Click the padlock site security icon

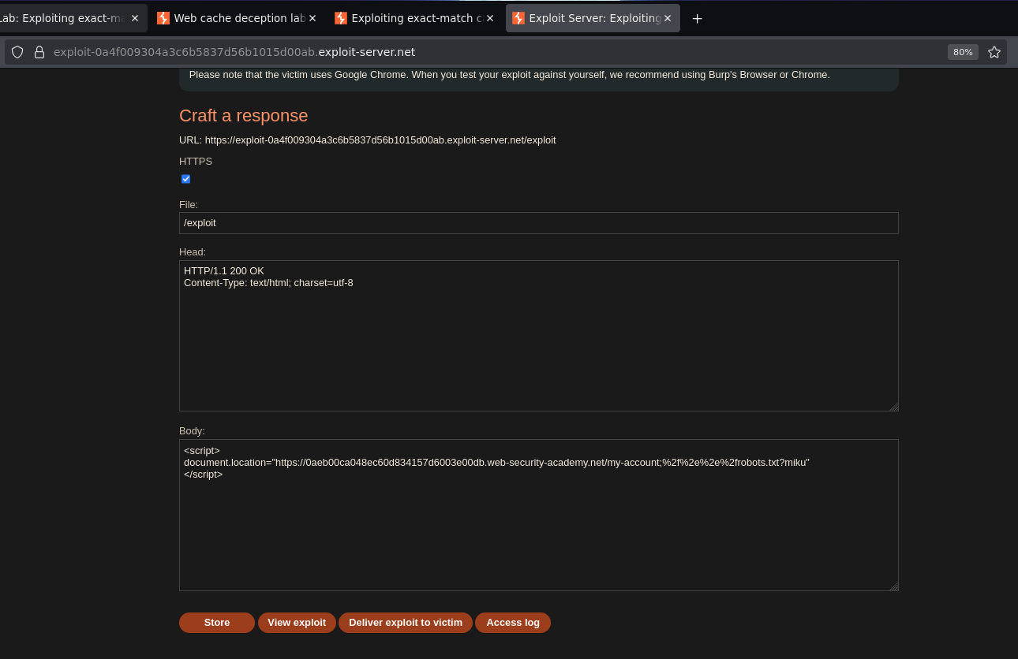(x=39, y=52)
